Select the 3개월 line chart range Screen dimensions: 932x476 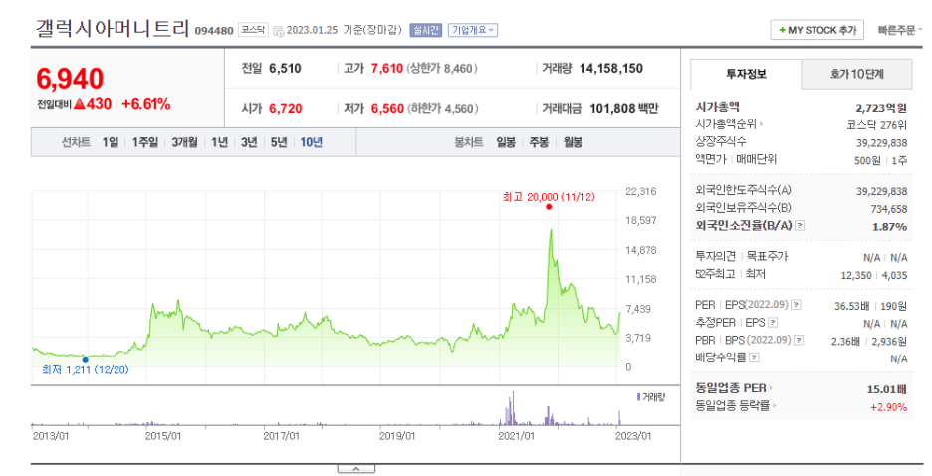184,142
